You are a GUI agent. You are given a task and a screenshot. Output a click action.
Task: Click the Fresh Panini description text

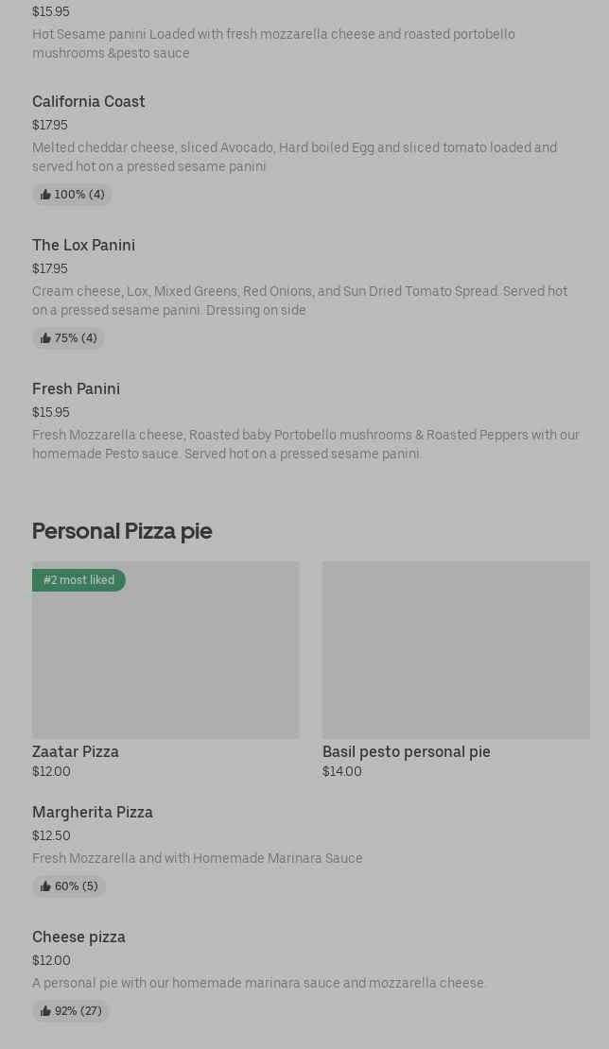point(305,444)
